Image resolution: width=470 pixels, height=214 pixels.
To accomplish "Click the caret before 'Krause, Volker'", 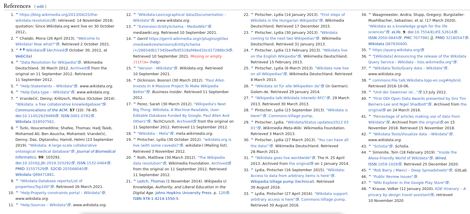I will click(370, 189).
